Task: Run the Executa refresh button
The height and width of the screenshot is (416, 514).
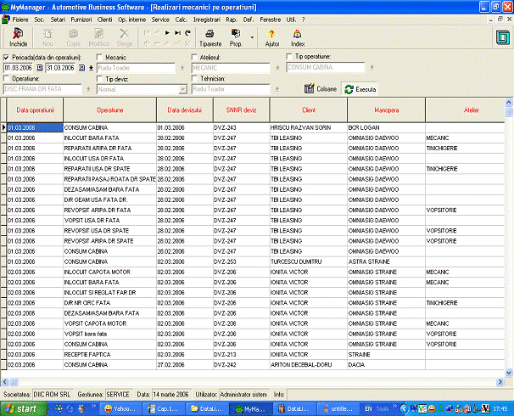Action: (x=360, y=89)
